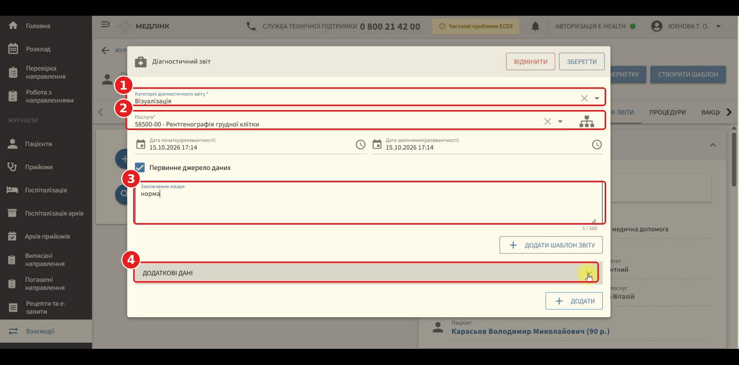739x365 pixels.
Task: Switch to the ПРОЦЕДУРИ tab
Action: pyautogui.click(x=667, y=112)
